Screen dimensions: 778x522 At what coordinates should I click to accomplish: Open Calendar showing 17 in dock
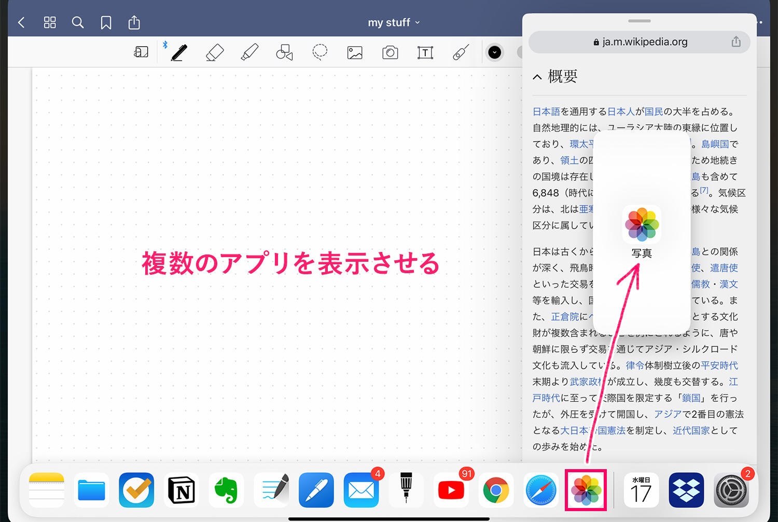[641, 490]
